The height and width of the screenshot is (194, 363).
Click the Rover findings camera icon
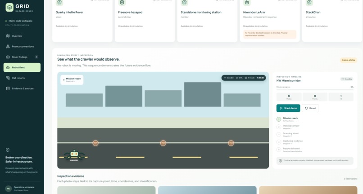[8, 57]
